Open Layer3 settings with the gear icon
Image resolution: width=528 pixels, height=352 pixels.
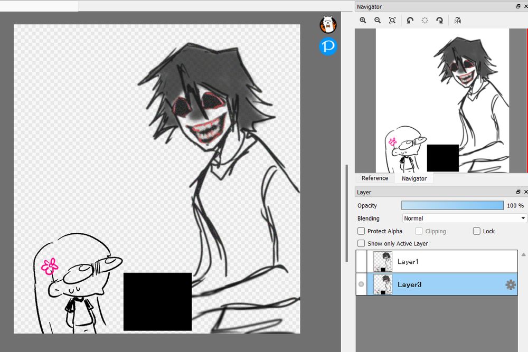[511, 284]
